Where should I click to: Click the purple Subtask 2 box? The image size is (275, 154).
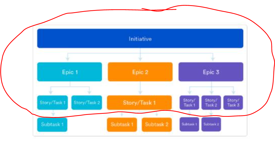(211, 124)
